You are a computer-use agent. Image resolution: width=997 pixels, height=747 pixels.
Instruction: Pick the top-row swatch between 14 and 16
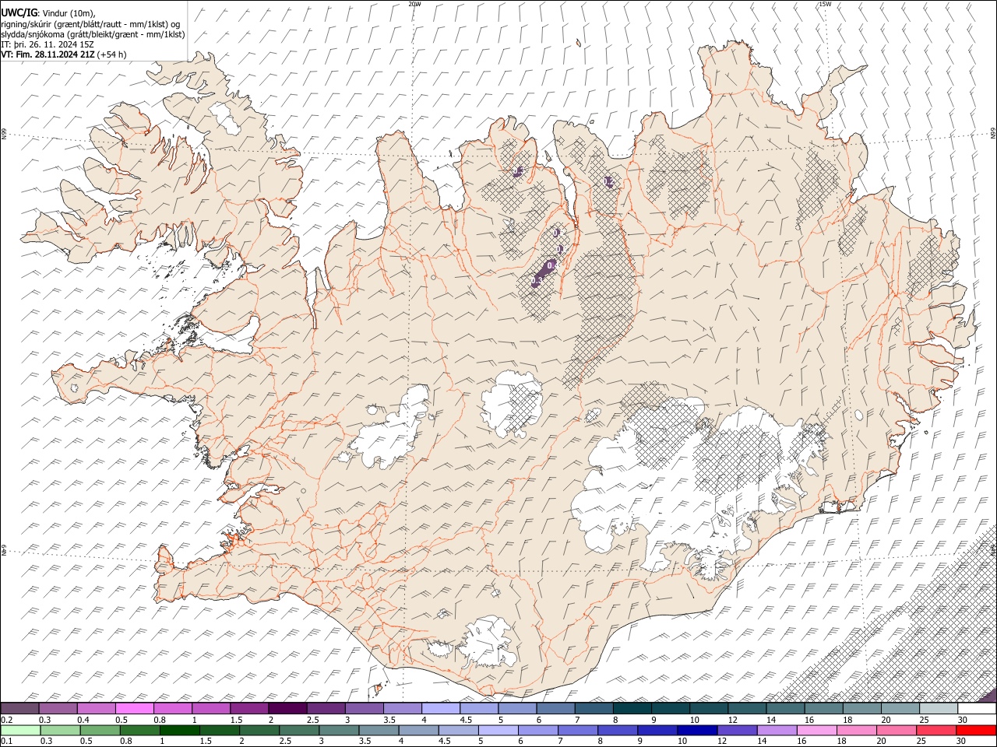[786, 709]
